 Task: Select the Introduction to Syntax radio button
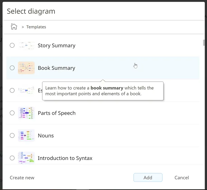click(x=12, y=158)
